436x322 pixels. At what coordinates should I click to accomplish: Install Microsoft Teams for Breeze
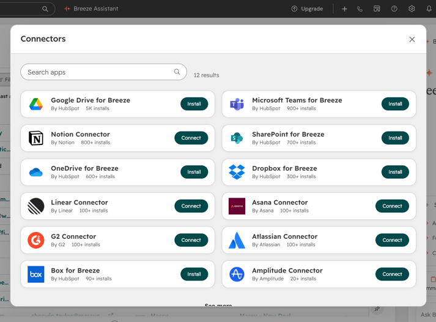[395, 104]
